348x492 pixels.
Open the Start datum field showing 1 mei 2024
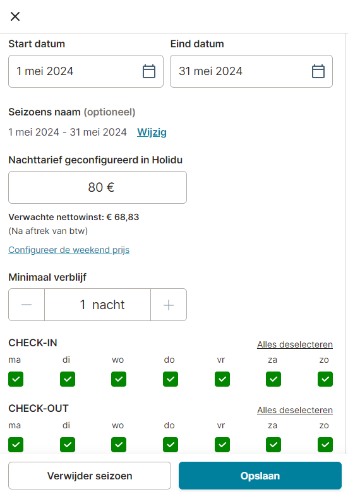86,71
